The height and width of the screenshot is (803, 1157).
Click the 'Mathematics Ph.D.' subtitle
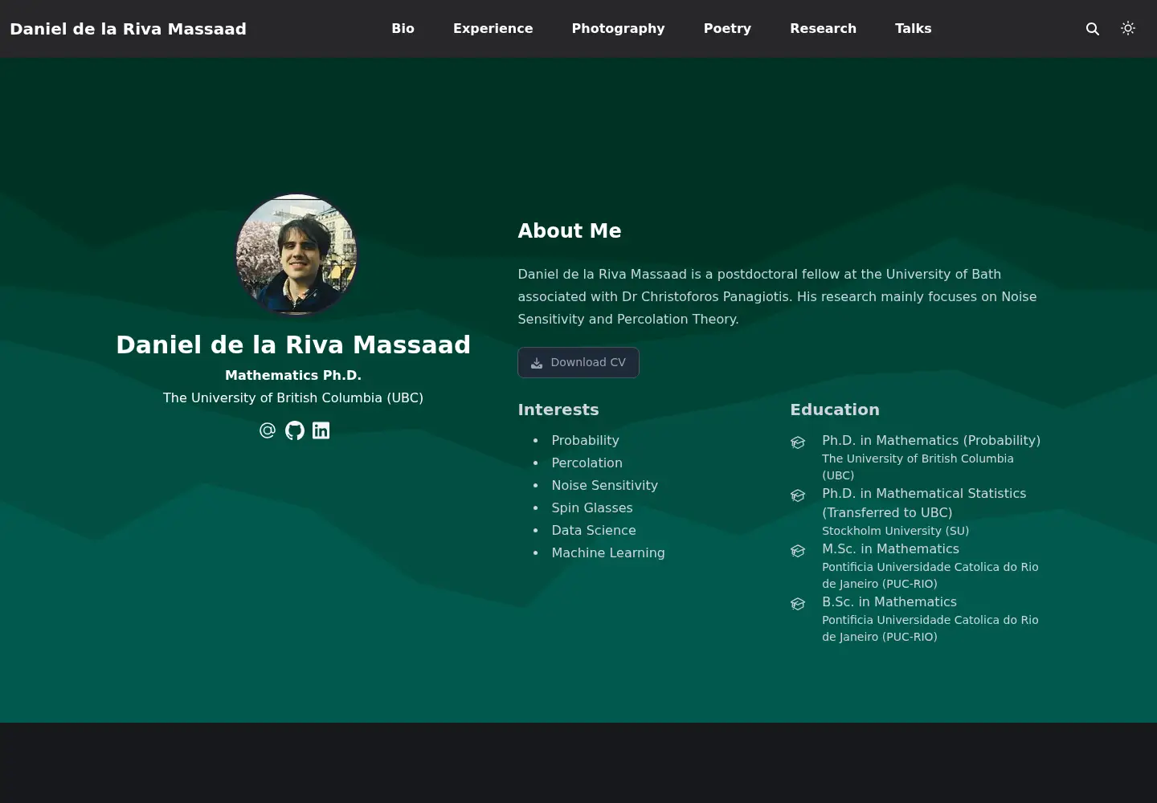pos(293,375)
